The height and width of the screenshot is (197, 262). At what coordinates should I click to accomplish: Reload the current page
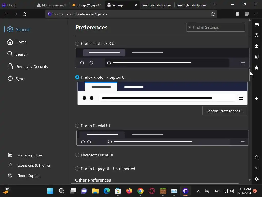point(25,14)
